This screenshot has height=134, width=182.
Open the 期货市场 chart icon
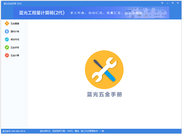coord(7,40)
